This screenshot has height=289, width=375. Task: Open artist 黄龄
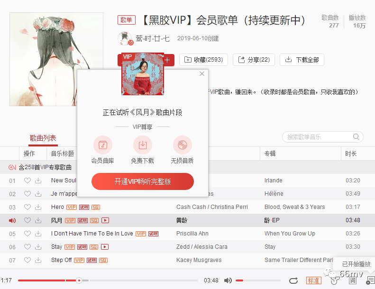[x=182, y=220]
